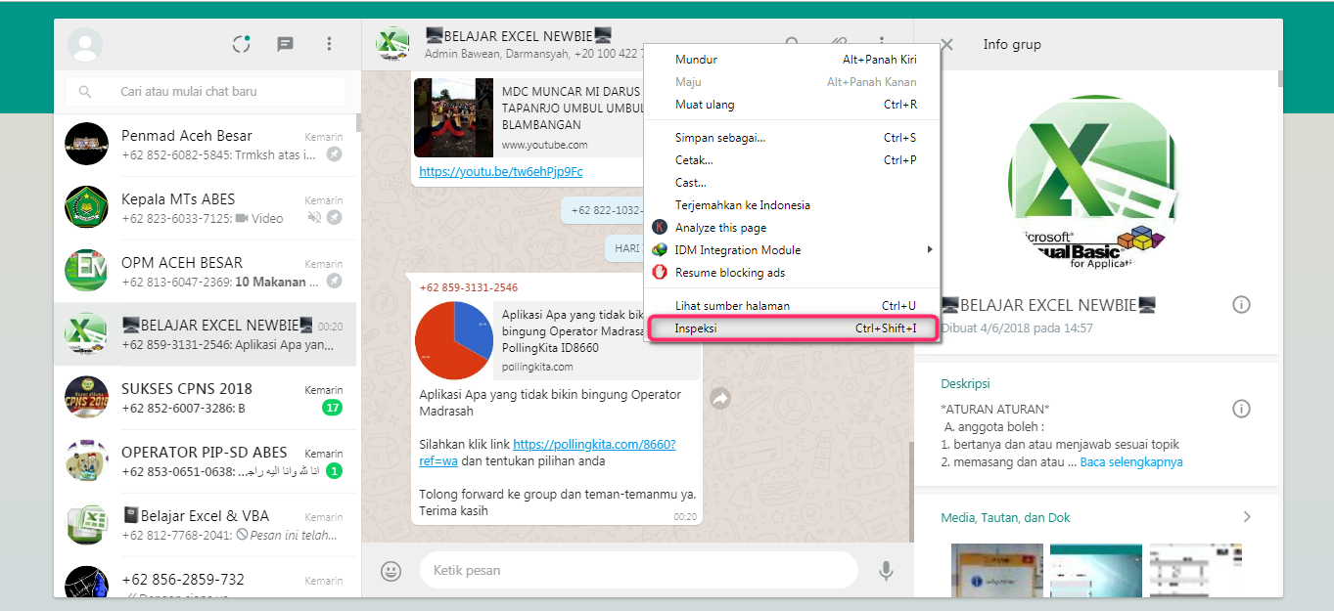Expand Media, Tautan, dan Dok chevron
Screen dimensions: 1334x611
(x=1246, y=516)
